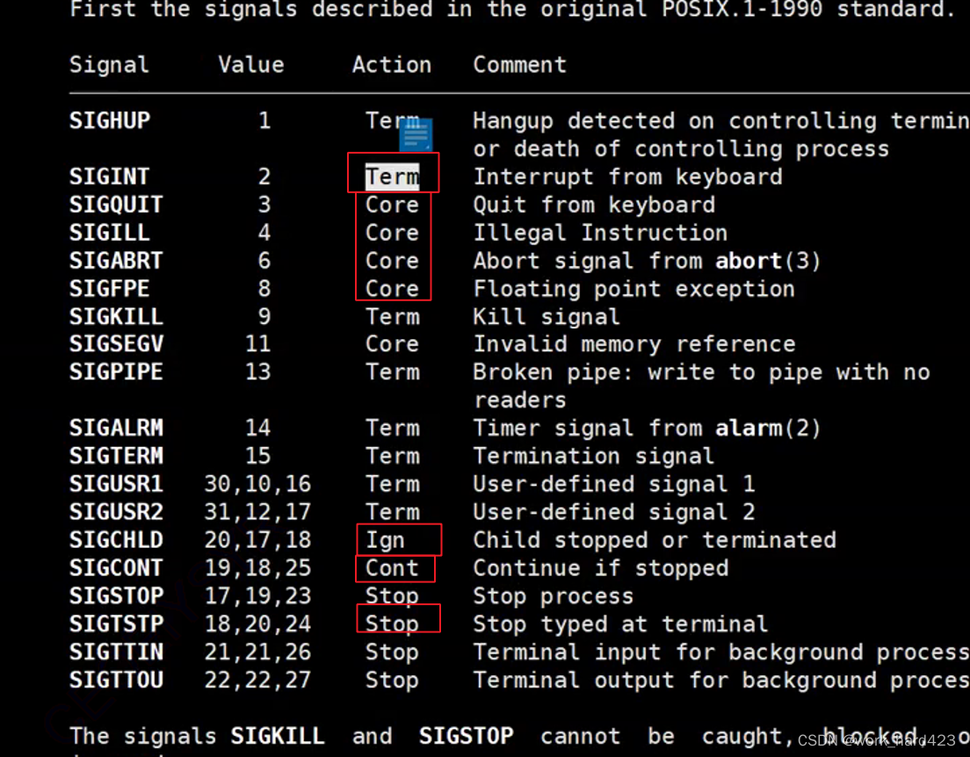Click value 19,18,25 for SIGCONT
This screenshot has width=970, height=757.
tap(257, 568)
